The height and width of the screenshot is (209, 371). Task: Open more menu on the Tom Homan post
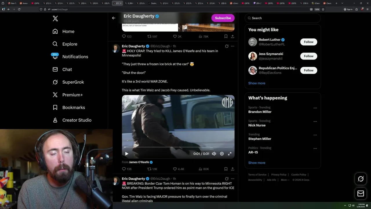[x=232, y=179]
